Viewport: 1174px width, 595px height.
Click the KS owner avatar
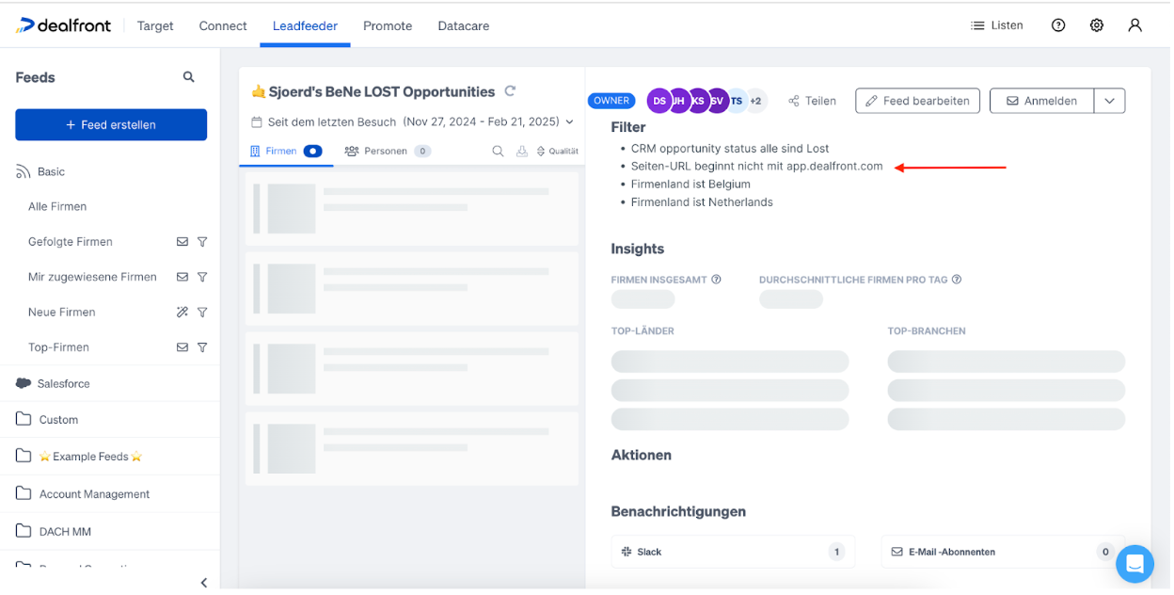pyautogui.click(x=698, y=101)
